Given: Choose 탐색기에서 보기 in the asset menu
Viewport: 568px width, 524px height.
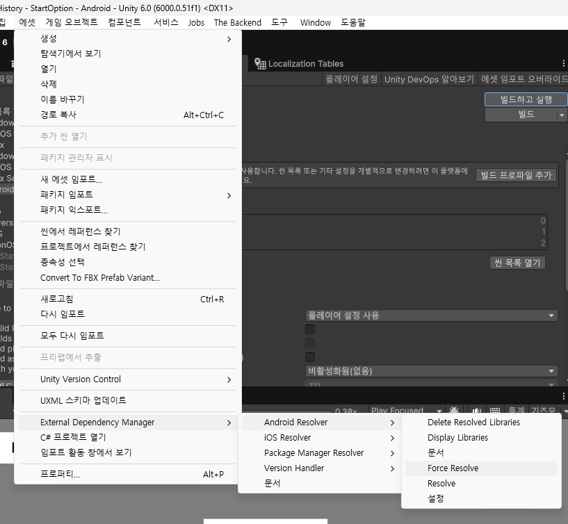Looking at the screenshot, I should pyautogui.click(x=128, y=54).
